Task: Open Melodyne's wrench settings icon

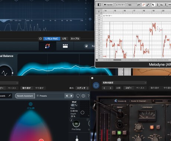Action: pos(148,5)
